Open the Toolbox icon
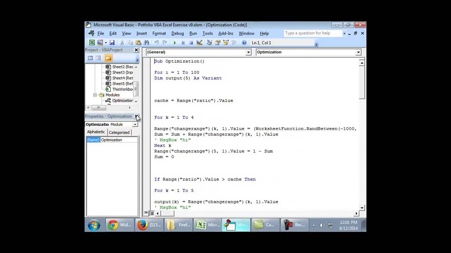451x253 pixels. tap(234, 43)
